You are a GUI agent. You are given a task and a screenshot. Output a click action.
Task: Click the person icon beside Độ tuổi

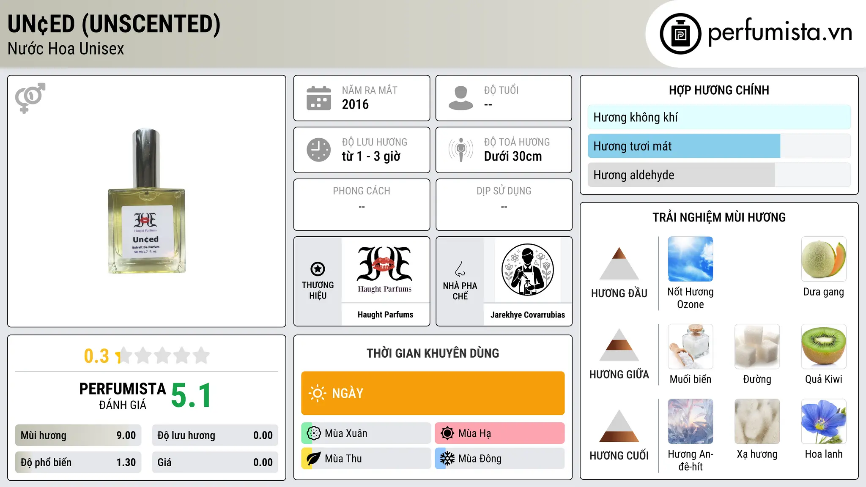pyautogui.click(x=461, y=98)
